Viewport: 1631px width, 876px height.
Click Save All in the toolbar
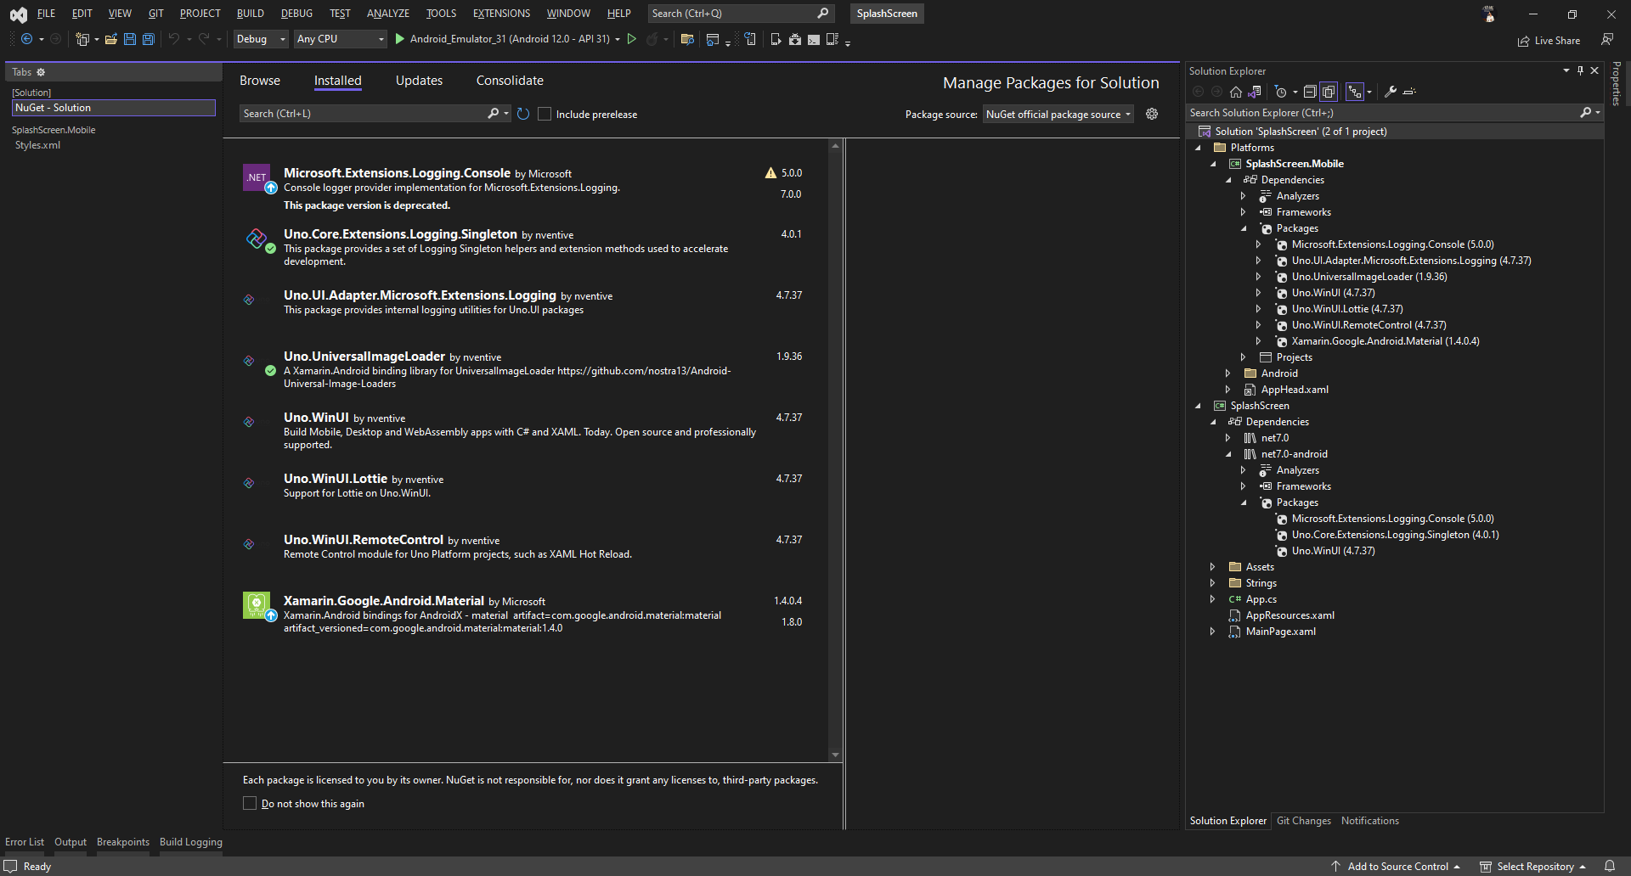(148, 39)
